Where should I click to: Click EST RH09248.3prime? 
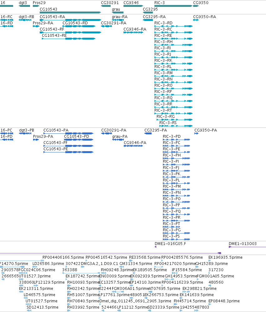(x=117, y=270)
